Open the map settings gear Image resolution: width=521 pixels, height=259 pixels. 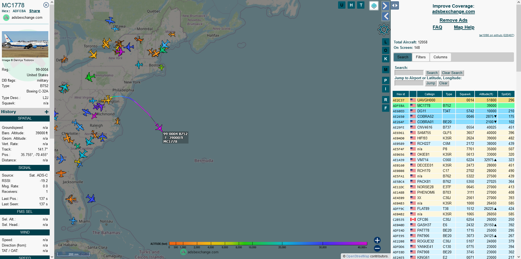tap(384, 29)
